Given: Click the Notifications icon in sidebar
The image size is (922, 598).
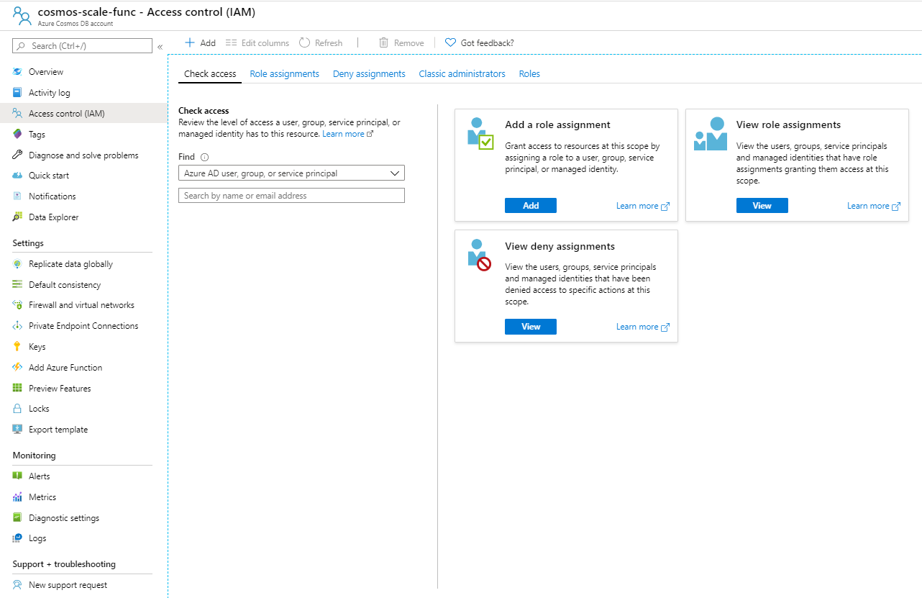Looking at the screenshot, I should pyautogui.click(x=17, y=196).
